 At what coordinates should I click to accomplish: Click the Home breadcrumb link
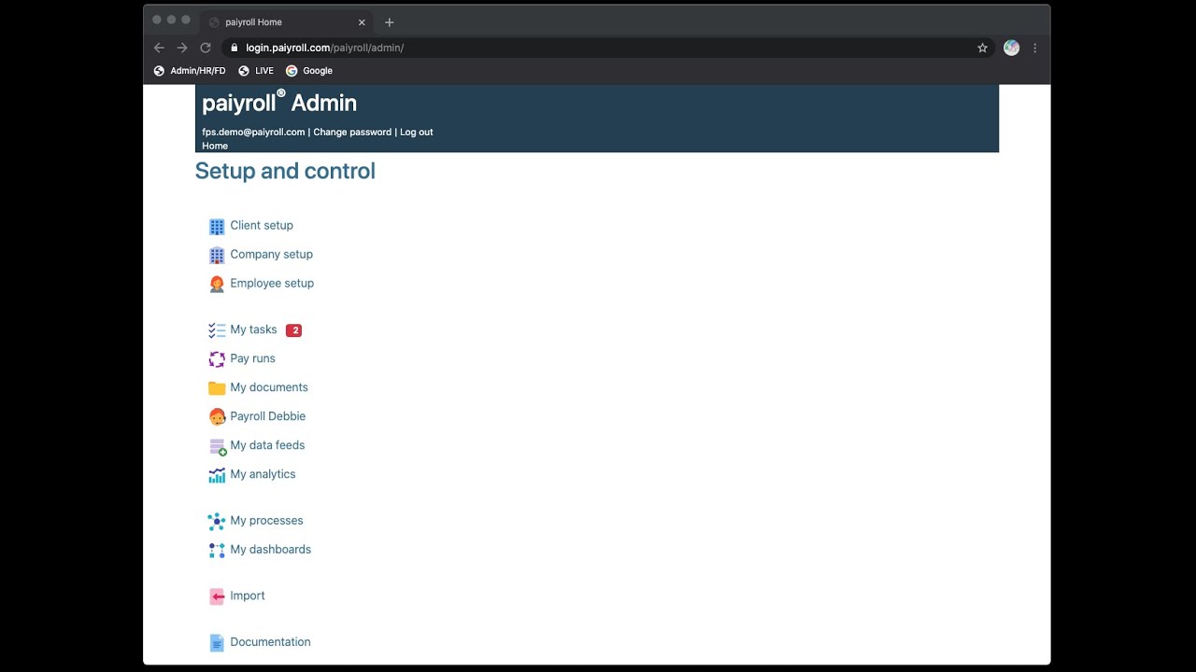[x=215, y=146]
